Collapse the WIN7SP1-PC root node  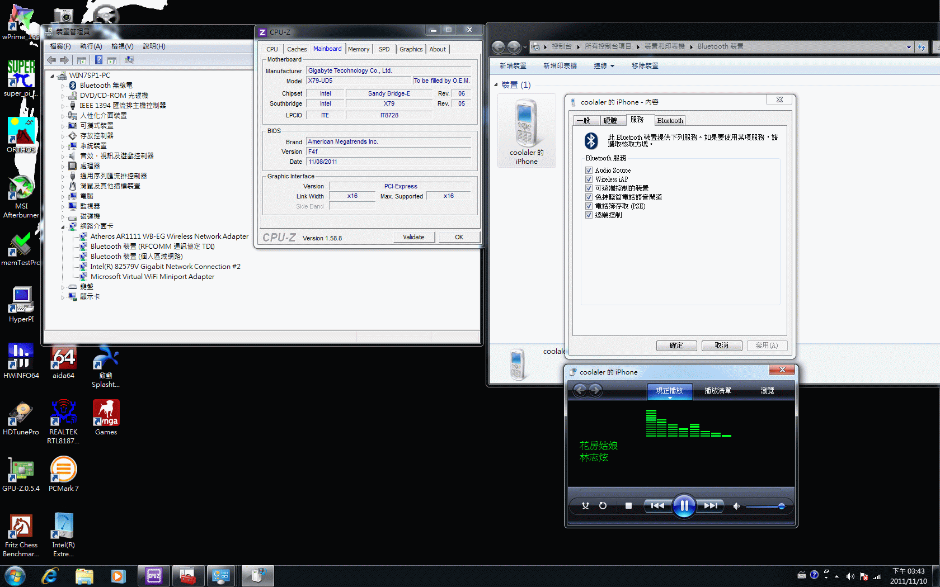(x=52, y=75)
